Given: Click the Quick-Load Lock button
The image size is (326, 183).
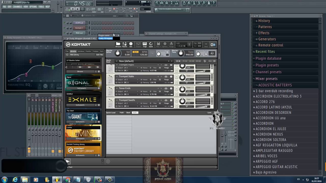Looking at the screenshot, I should pos(209,113).
